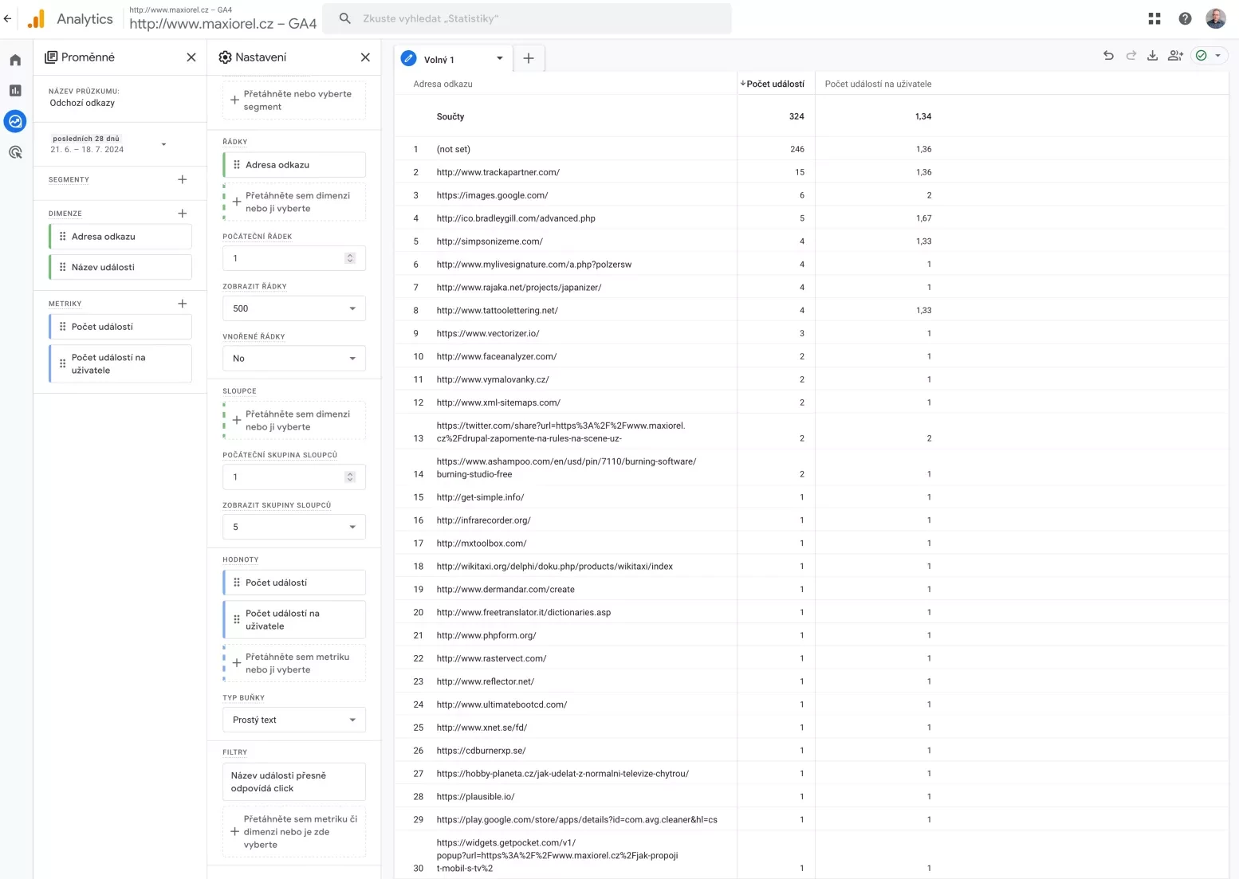Viewport: 1239px width, 879px height.
Task: Sort by Počet událostí na uživatele header
Action: [878, 84]
